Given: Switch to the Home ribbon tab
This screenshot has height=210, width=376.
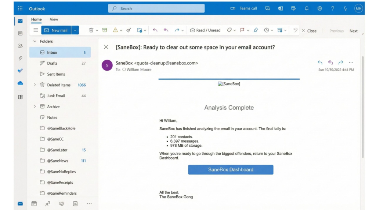Looking at the screenshot, I should (36, 19).
